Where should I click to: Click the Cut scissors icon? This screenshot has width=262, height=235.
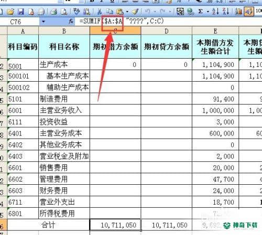[100, 12]
